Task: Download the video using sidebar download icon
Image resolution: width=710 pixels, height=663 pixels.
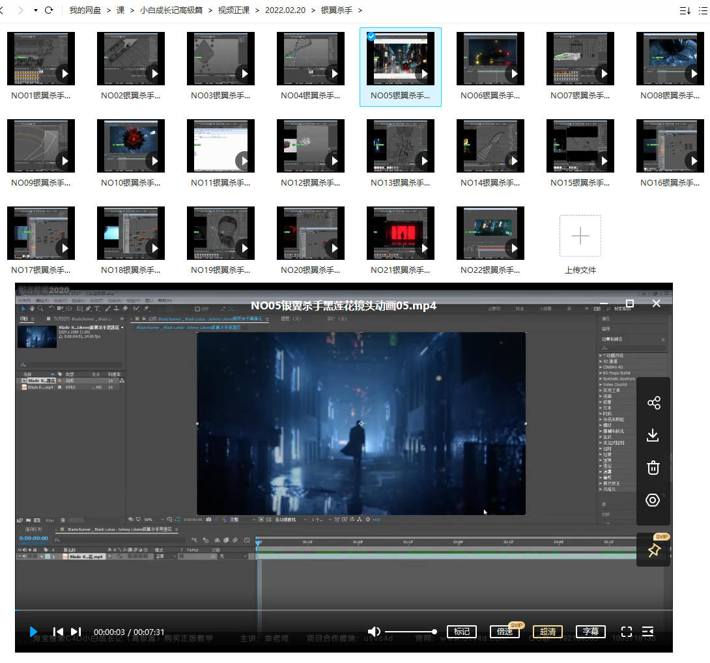Action: click(x=653, y=435)
